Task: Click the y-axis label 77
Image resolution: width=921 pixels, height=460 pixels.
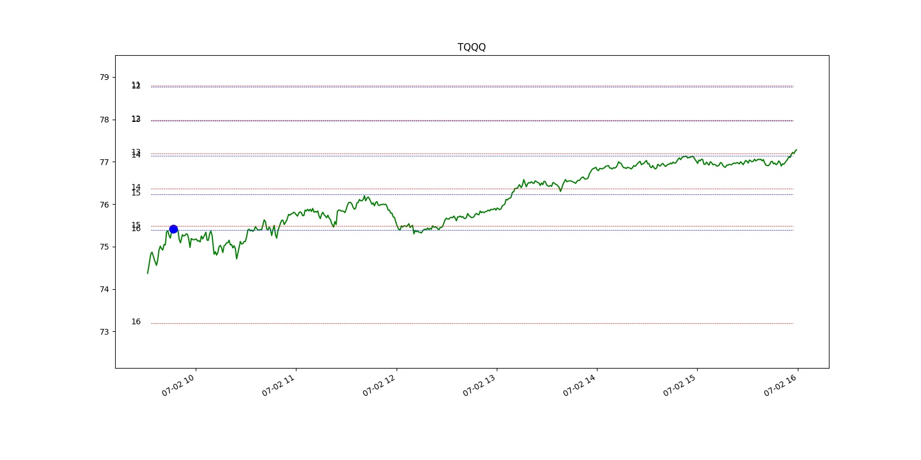Action: 104,162
